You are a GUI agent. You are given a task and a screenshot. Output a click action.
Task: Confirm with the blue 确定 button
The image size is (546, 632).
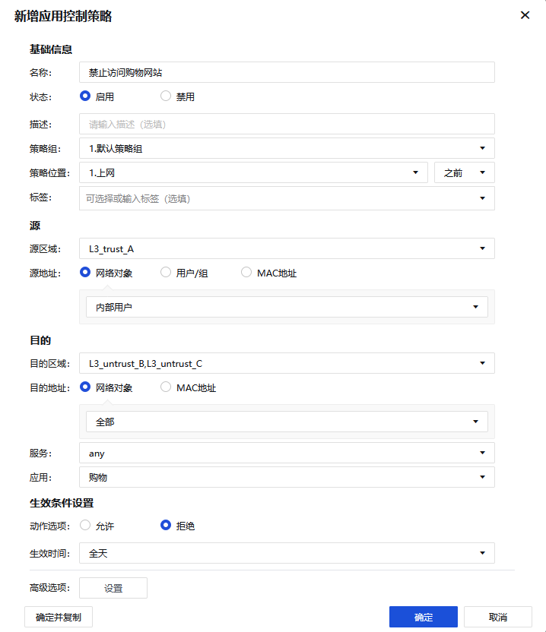(x=424, y=617)
